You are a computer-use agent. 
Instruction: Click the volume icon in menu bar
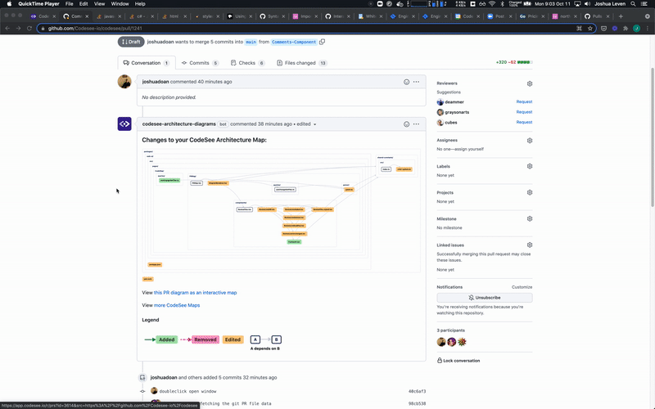[x=587, y=4]
